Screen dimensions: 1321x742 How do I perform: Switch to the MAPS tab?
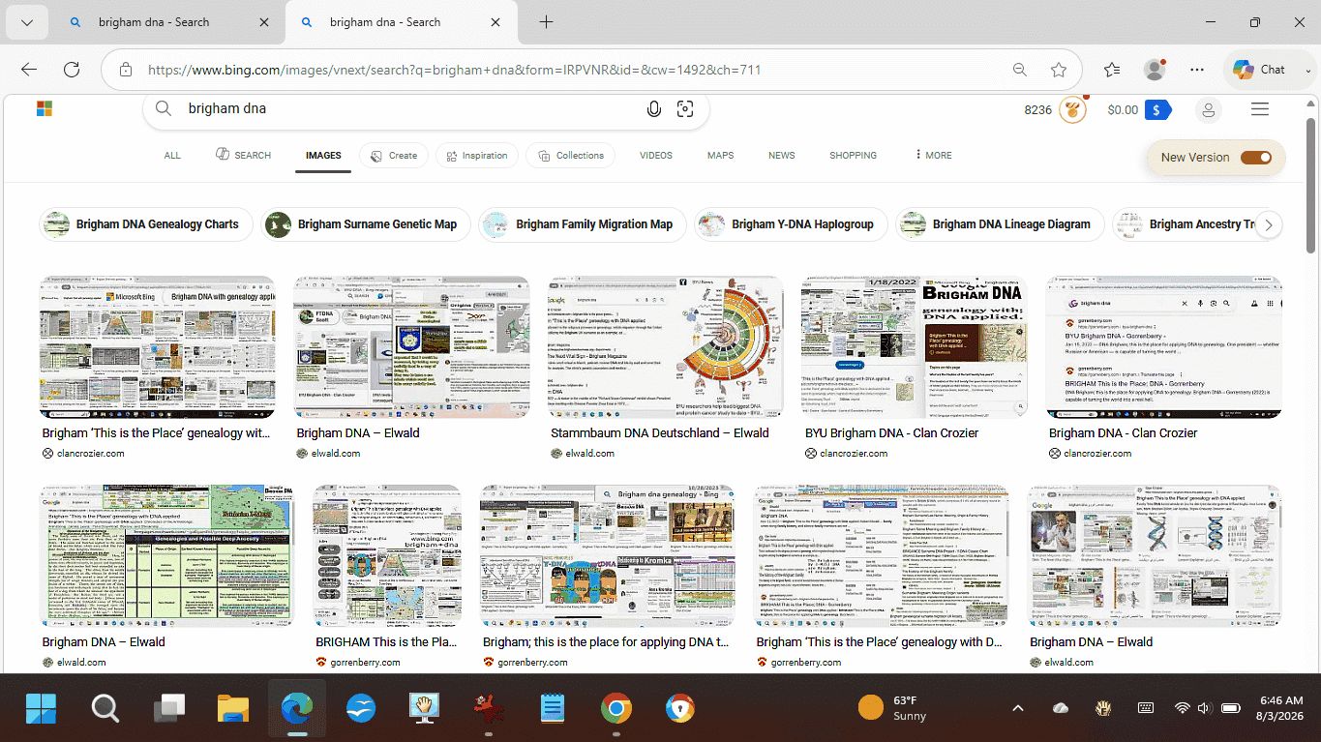pyautogui.click(x=720, y=155)
